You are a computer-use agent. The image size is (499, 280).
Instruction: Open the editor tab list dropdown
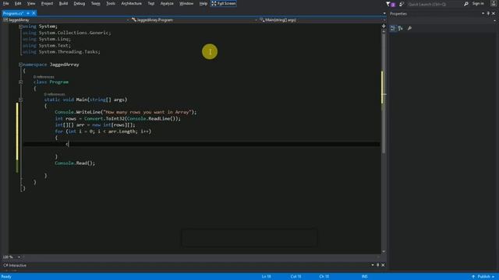click(384, 14)
